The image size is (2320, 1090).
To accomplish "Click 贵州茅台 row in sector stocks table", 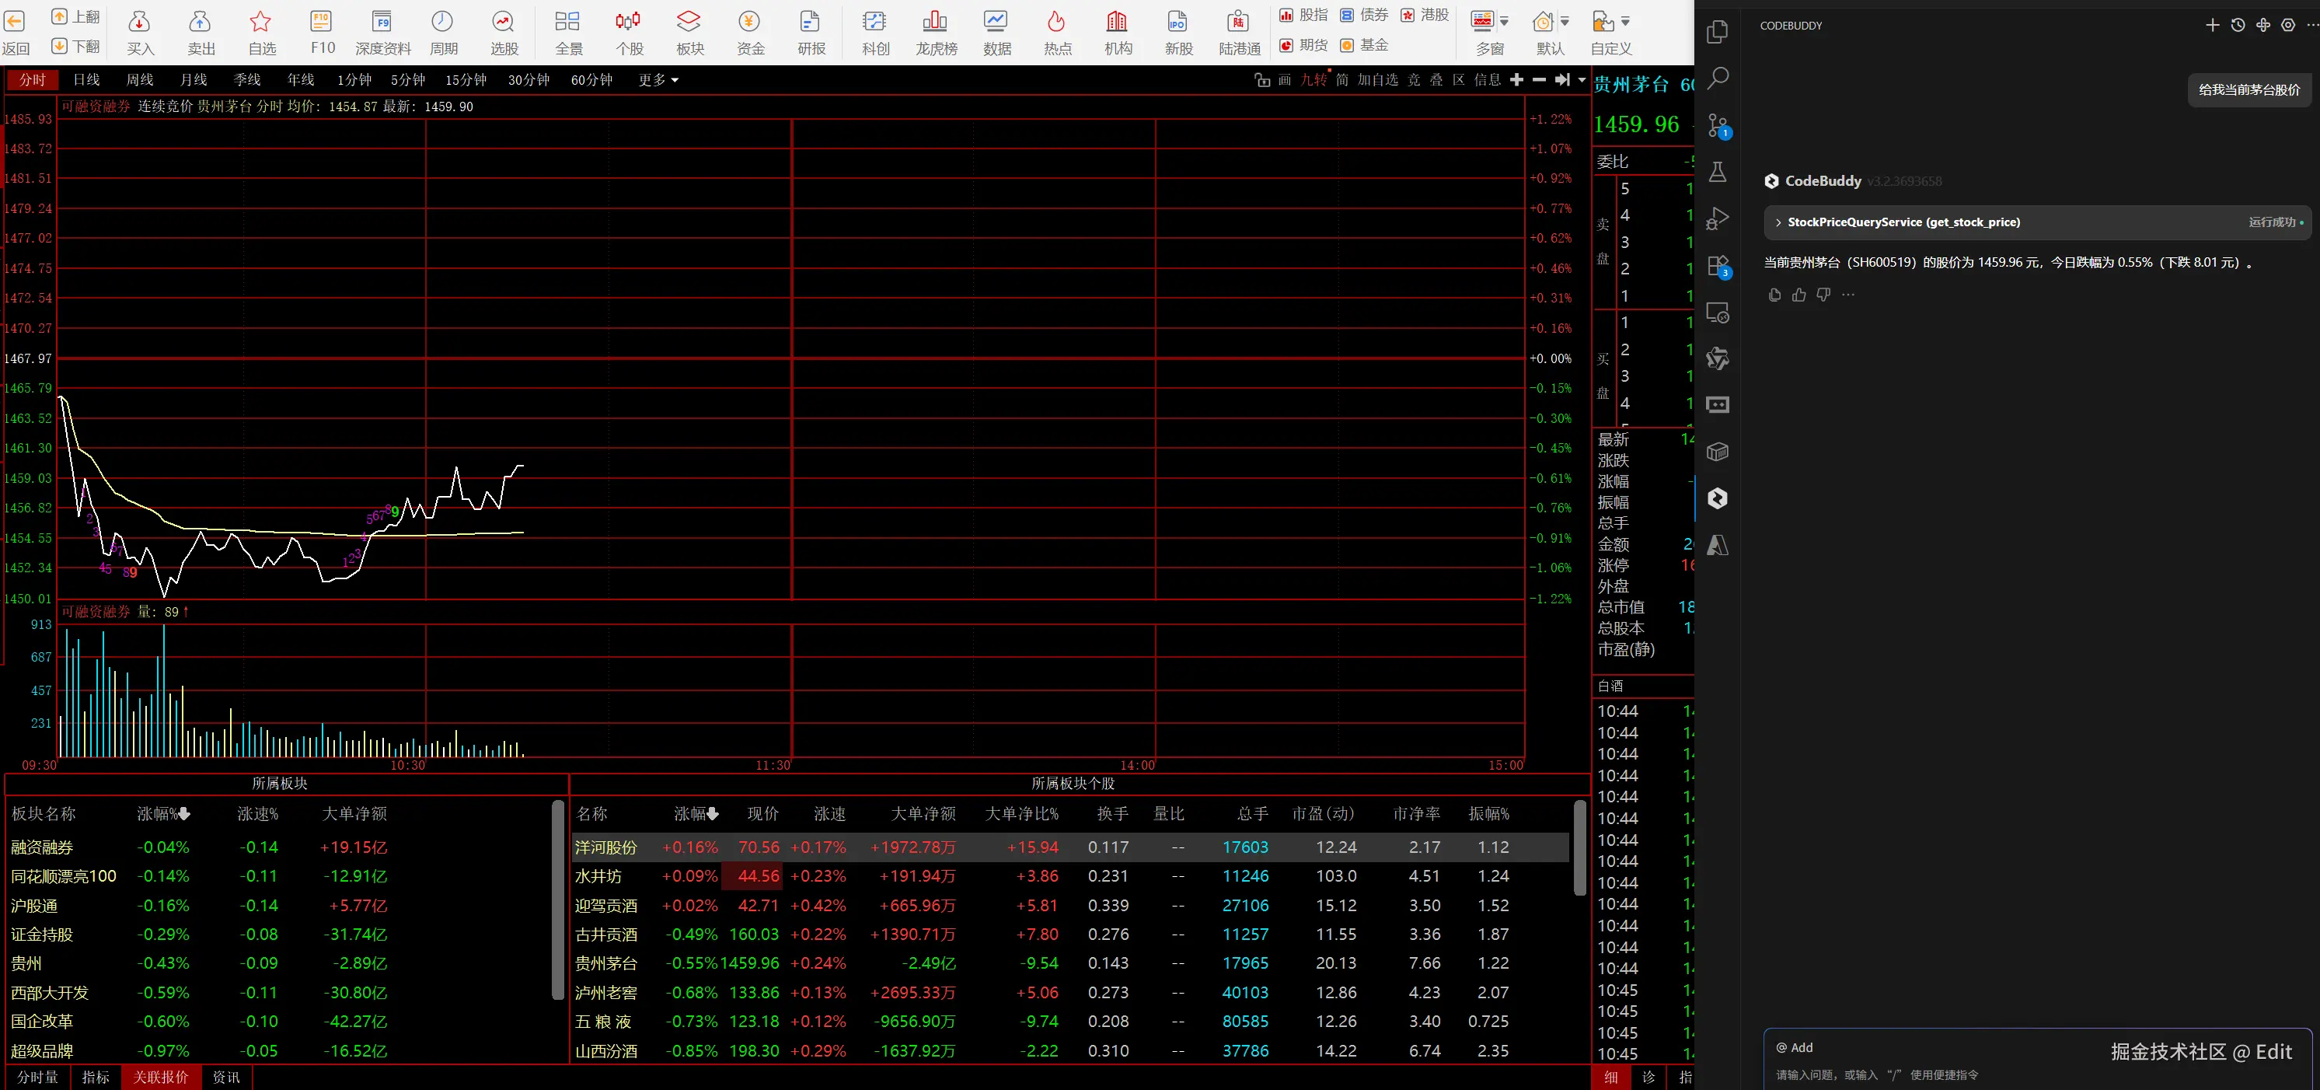I will [x=606, y=963].
